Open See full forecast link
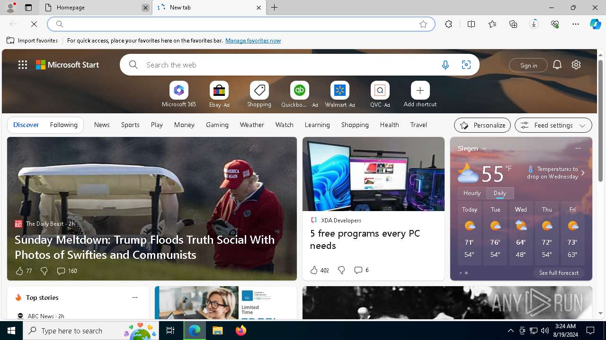 [x=559, y=273]
